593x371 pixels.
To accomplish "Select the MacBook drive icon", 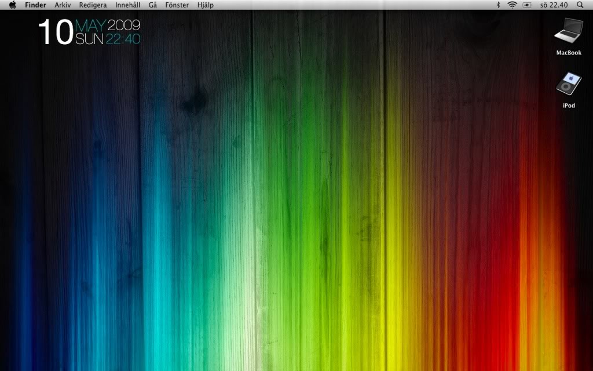I will [568, 31].
